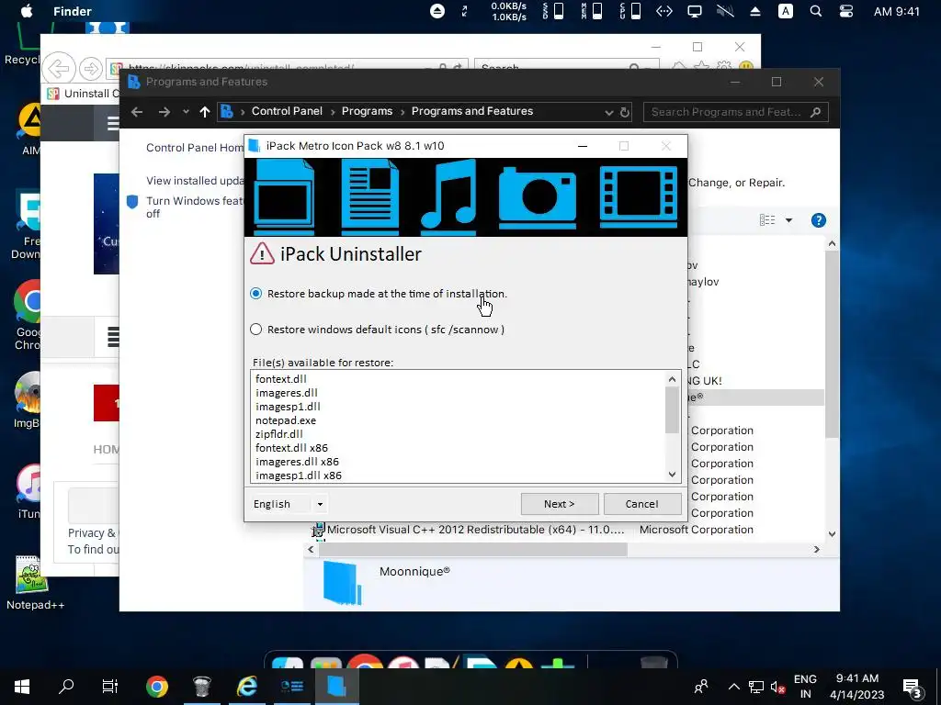Screen dimensions: 941x705
Task: Click the circular eject icon in the top bar
Action: tap(437, 11)
